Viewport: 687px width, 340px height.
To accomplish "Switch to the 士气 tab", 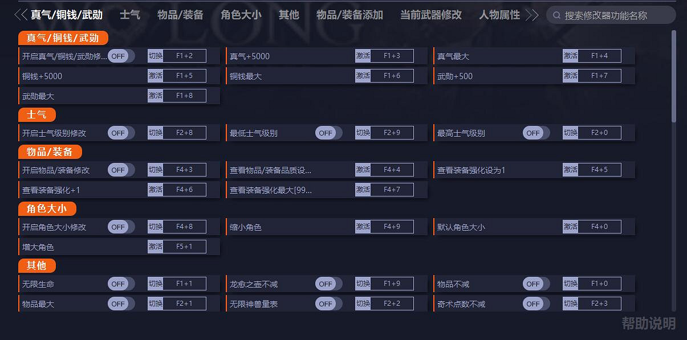I will coord(129,15).
